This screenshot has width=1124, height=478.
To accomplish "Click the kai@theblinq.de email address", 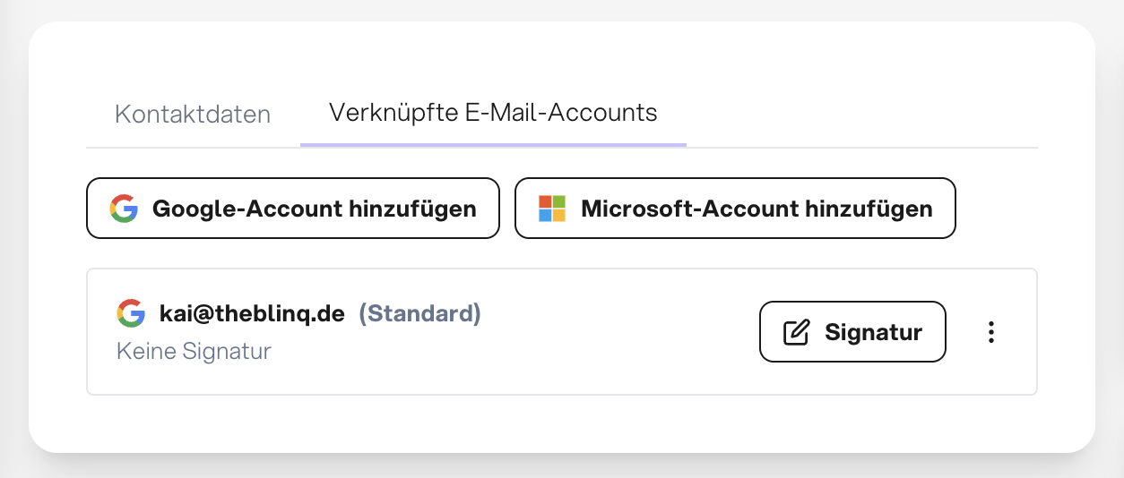I will point(252,314).
